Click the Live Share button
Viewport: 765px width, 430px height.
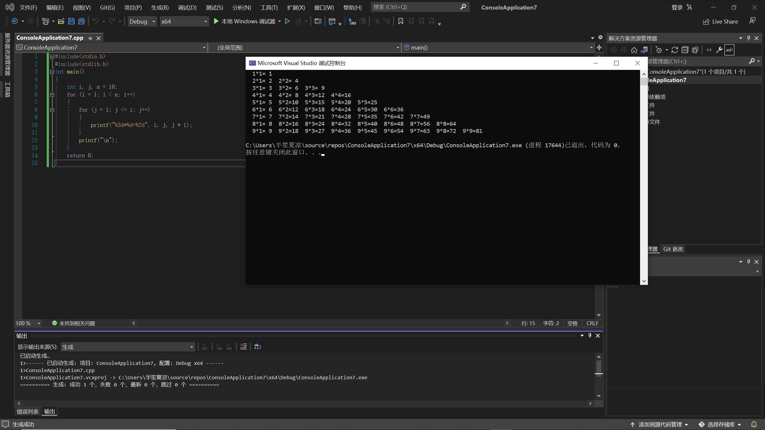(720, 21)
